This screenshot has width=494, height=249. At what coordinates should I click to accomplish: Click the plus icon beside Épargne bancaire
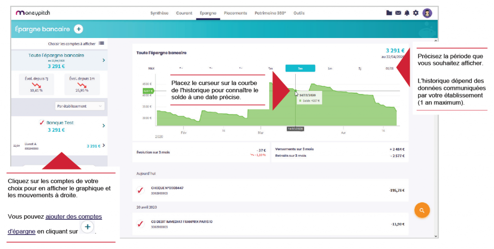click(x=79, y=29)
